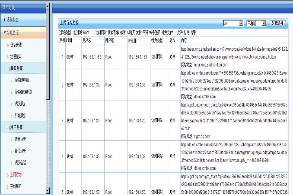This screenshot has width=293, height=195.
Task: Click sidebar scrollbar up arrow
Action: pyautogui.click(x=48, y=7)
